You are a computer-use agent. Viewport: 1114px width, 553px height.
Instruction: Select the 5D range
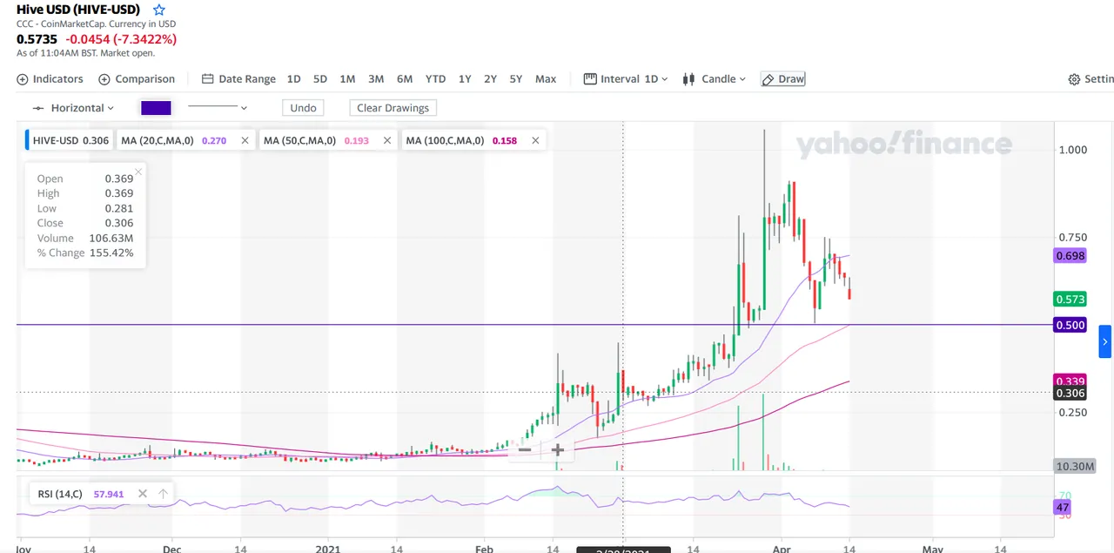click(320, 79)
